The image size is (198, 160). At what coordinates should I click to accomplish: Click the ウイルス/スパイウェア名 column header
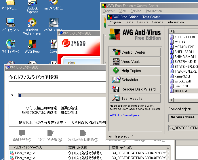pos(38,148)
